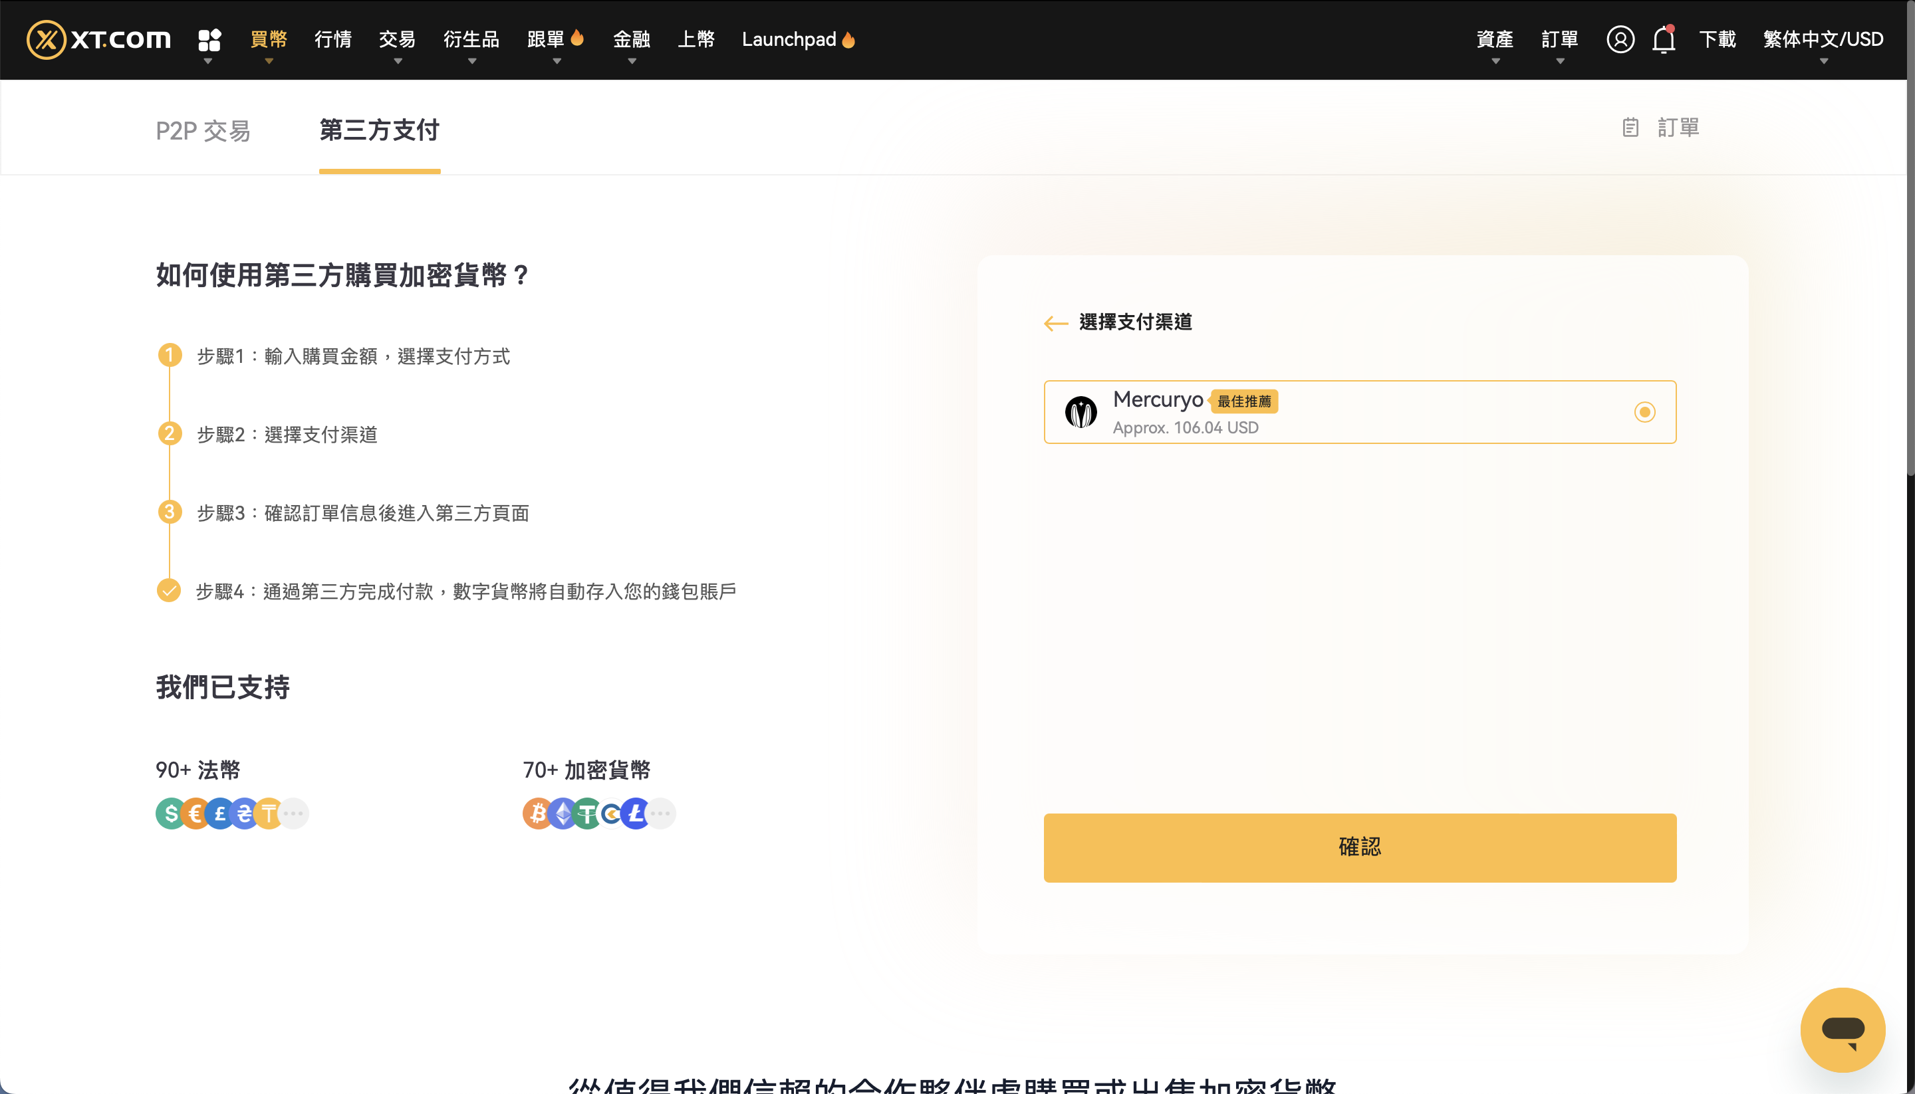Image resolution: width=1915 pixels, height=1094 pixels.
Task: Select the Mercuryo radio button
Action: tap(1644, 413)
